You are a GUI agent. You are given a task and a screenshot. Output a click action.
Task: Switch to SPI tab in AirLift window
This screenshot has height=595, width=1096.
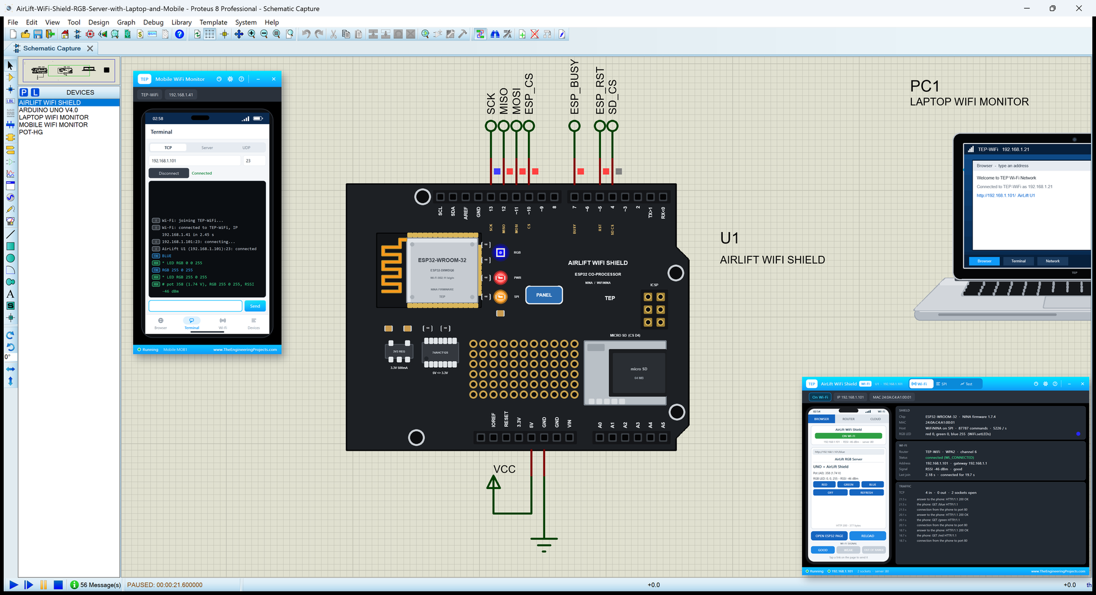(941, 384)
